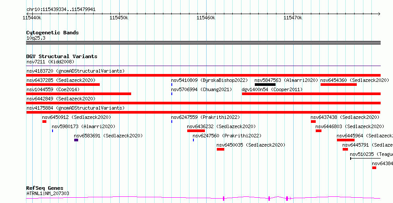Image resolution: width=393 pixels, height=203 pixels.
Task: Click the ATRNL1|NM_207303 gene label
Action: pos(48,193)
